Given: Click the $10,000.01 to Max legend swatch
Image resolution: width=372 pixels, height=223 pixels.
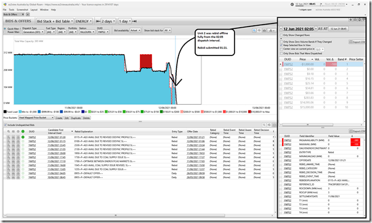Looking at the screenshot, I should 249,111.
